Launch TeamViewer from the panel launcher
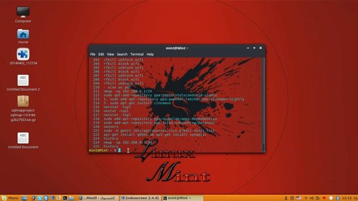Screen dimensions: 358x201 [x=46, y=198]
